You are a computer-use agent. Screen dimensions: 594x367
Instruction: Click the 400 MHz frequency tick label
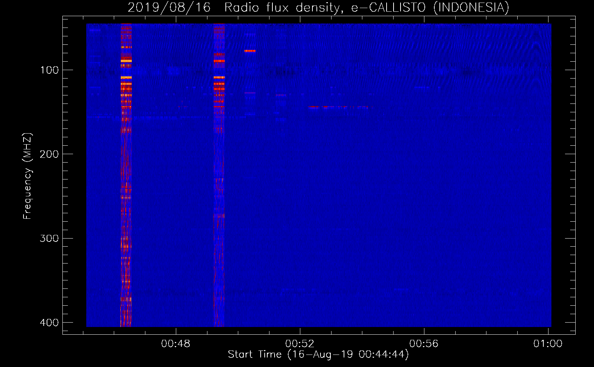[x=49, y=323]
